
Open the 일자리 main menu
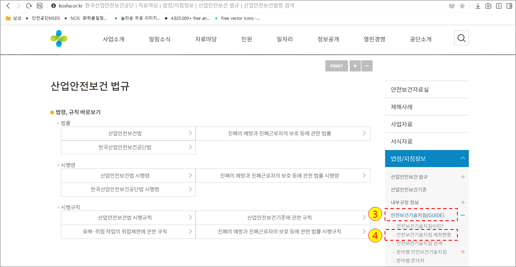(x=285, y=39)
